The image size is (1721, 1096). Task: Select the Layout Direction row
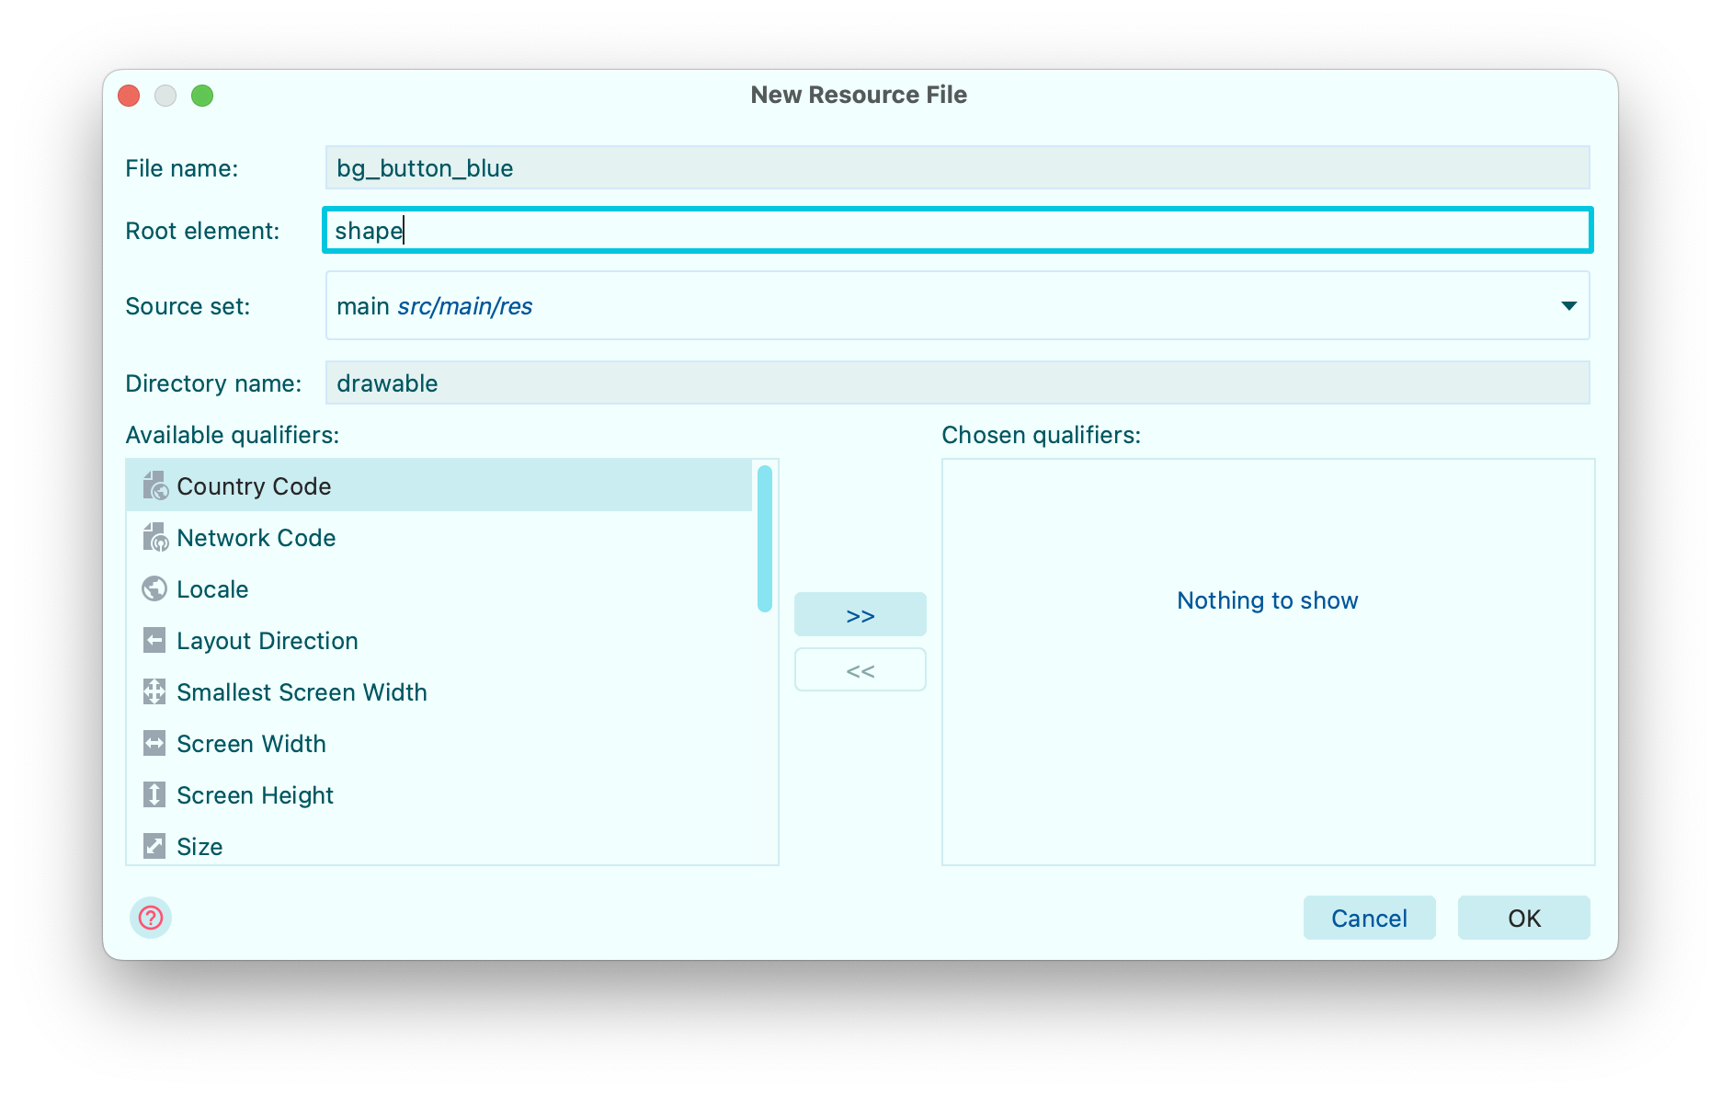[439, 640]
